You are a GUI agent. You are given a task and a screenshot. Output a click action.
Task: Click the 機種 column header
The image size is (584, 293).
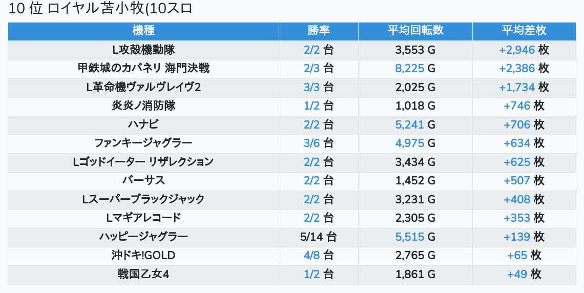[143, 31]
